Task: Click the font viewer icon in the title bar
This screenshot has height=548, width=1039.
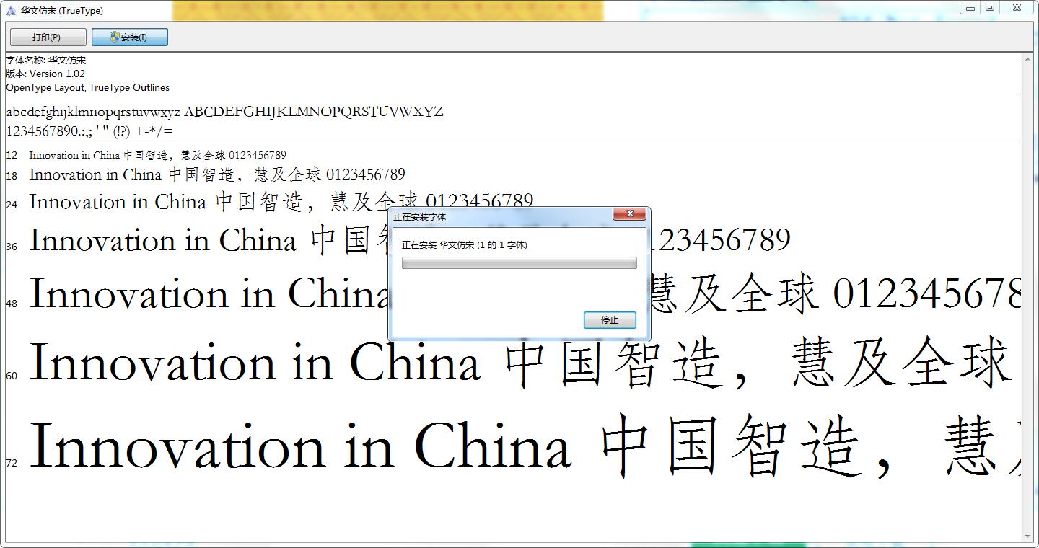Action: [10, 10]
